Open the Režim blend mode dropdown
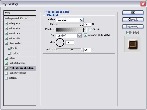This screenshot has height=110, width=147. 70,20
